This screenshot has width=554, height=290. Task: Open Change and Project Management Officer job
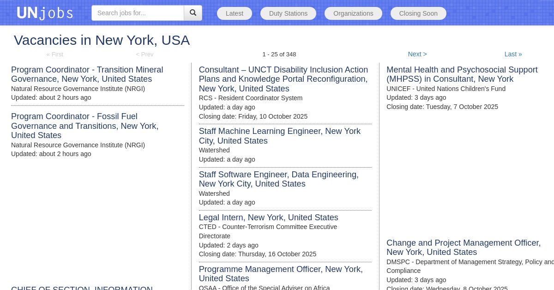[463, 248]
